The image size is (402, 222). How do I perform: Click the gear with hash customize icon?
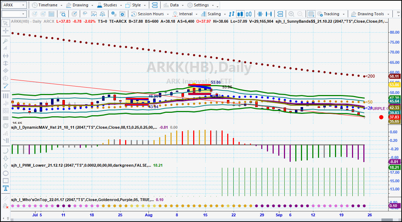[113, 14]
